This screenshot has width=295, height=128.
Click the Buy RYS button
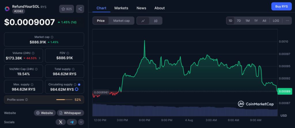pyautogui.click(x=281, y=6)
